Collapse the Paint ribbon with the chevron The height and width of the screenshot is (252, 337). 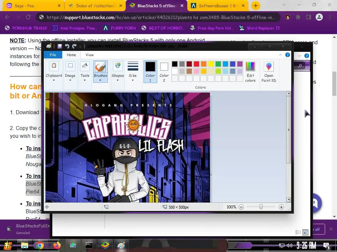coord(280,55)
